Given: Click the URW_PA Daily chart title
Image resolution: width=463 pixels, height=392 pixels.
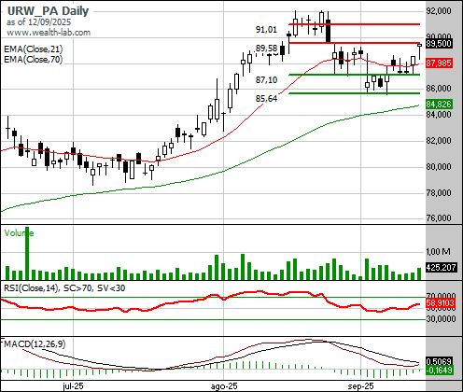Looking at the screenshot, I should [48, 11].
